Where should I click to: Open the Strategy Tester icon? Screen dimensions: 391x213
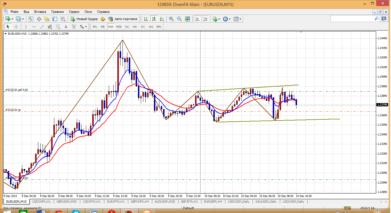63,19
